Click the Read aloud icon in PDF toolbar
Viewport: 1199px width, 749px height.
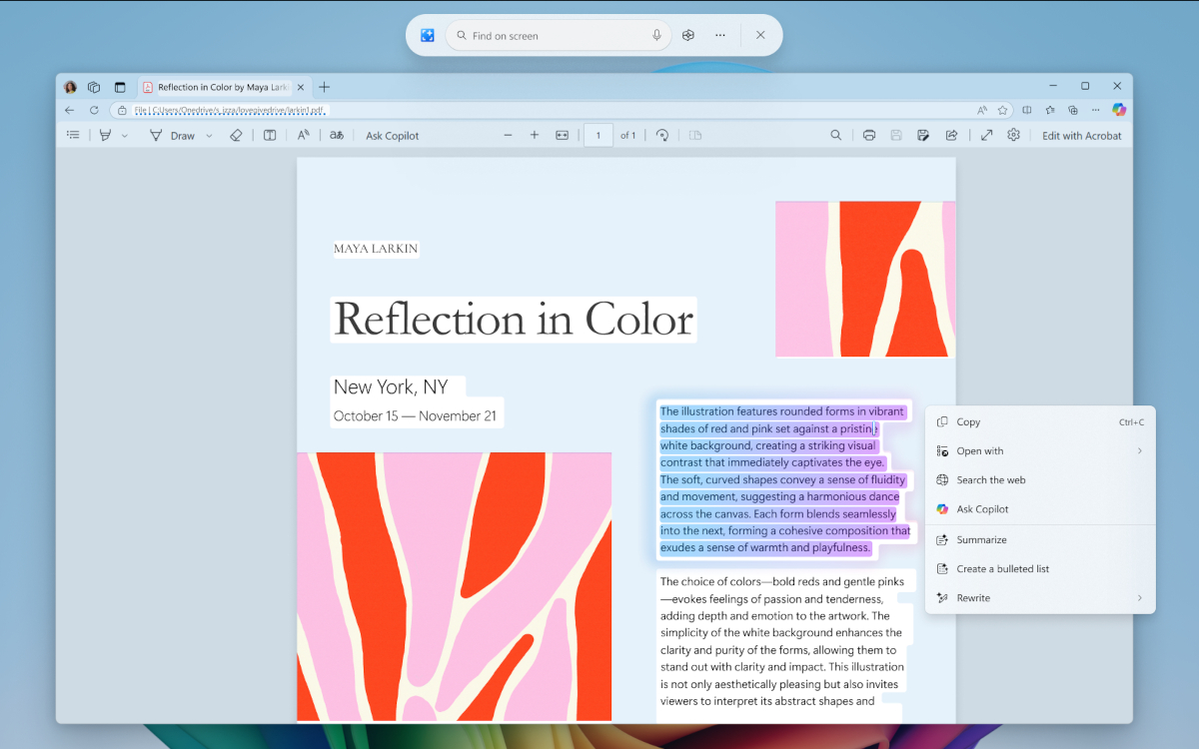click(303, 136)
